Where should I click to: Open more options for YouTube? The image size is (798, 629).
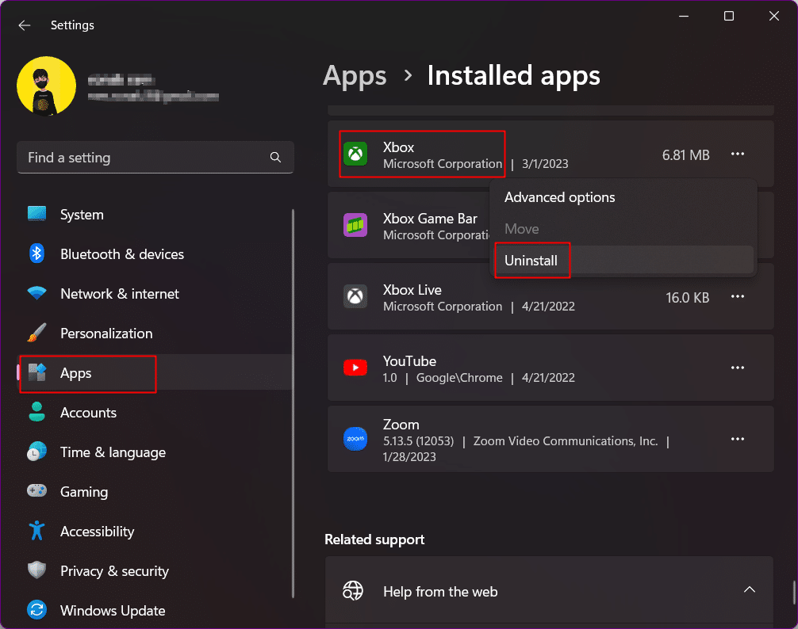(738, 368)
